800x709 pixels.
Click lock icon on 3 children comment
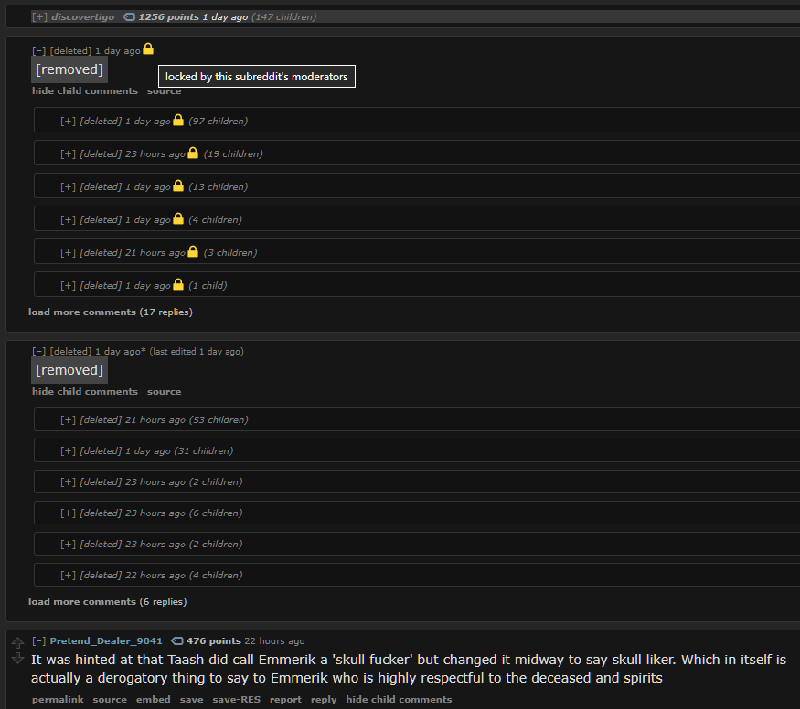[x=193, y=251]
